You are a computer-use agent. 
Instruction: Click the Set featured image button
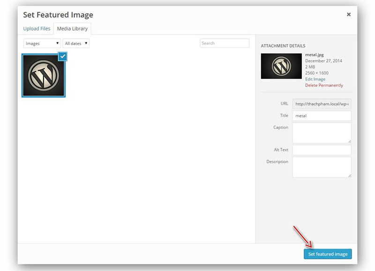(x=328, y=254)
